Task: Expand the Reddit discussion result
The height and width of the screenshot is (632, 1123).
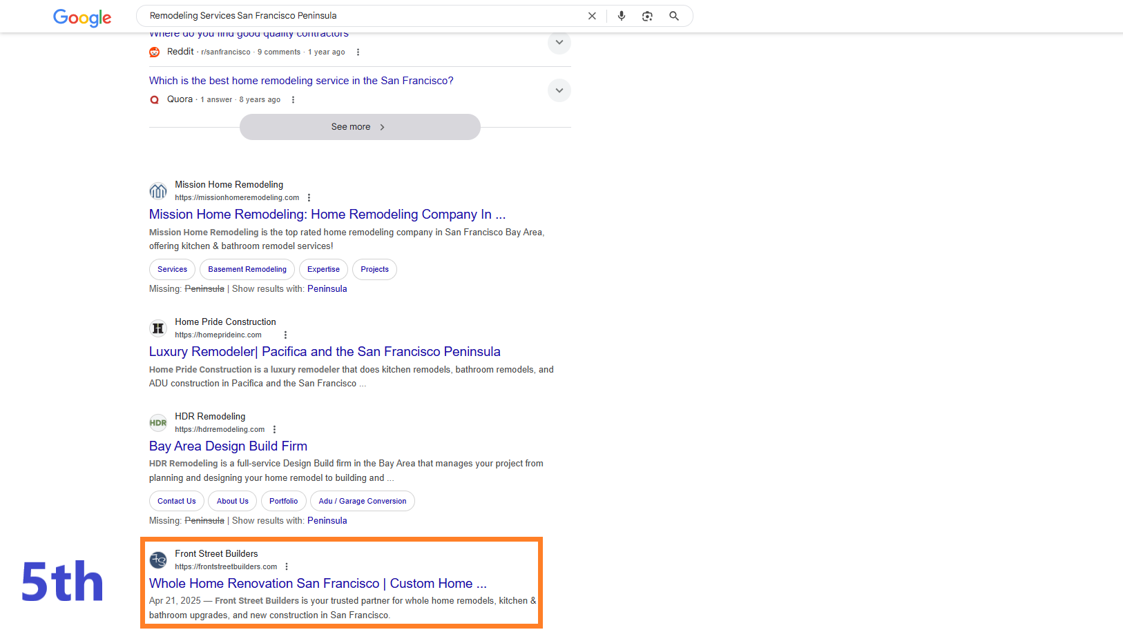Action: click(x=559, y=43)
